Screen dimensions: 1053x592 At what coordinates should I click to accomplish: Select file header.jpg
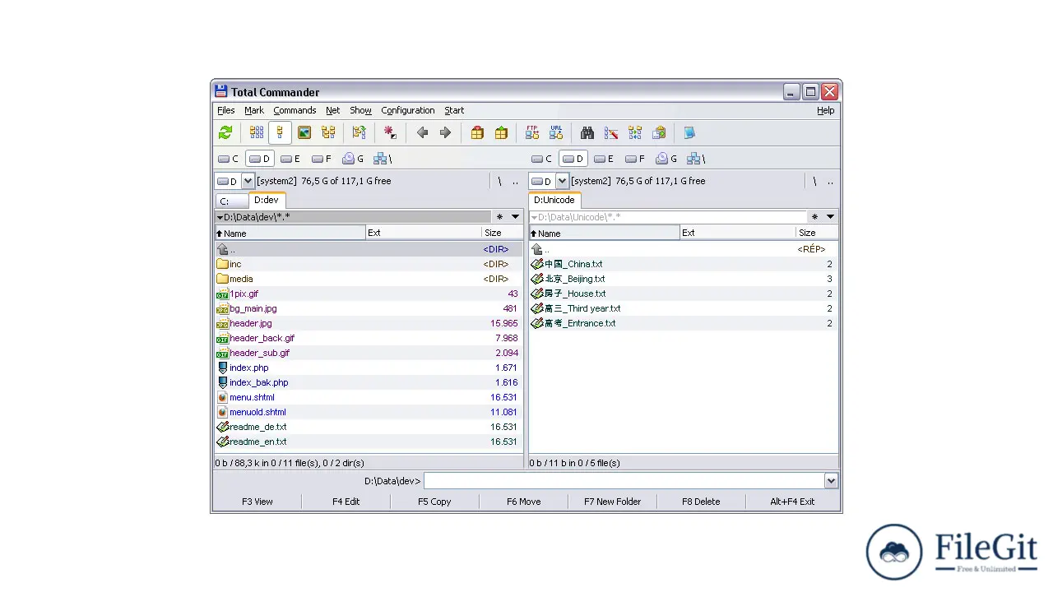(x=369, y=323)
